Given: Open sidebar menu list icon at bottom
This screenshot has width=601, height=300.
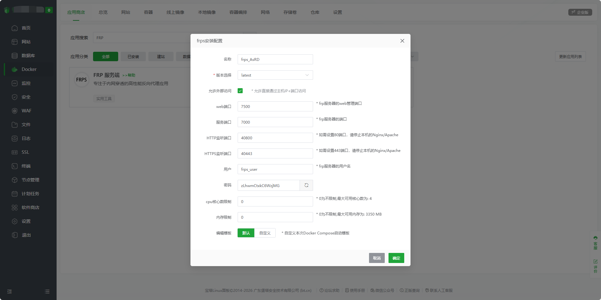Looking at the screenshot, I should [47, 292].
